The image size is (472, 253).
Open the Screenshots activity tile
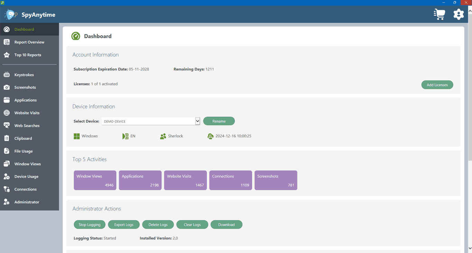pyautogui.click(x=276, y=180)
